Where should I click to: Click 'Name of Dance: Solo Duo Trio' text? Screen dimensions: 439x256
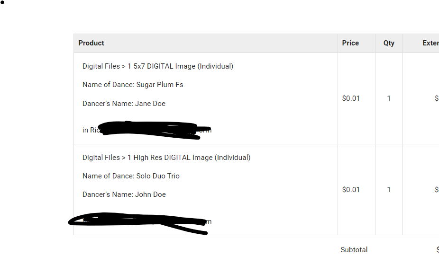[x=131, y=176]
